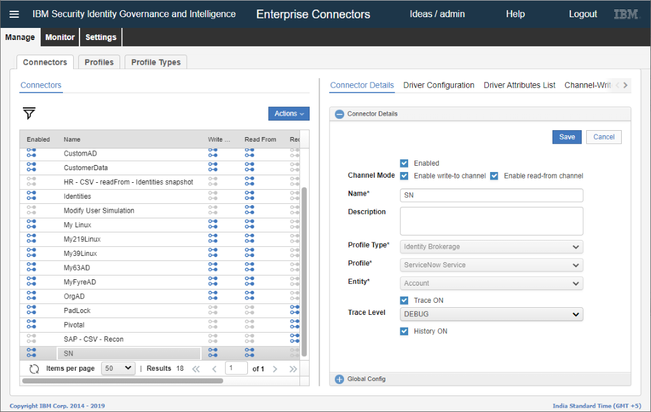651x412 pixels.
Task: Select the PadLock connector row
Action: coord(160,310)
